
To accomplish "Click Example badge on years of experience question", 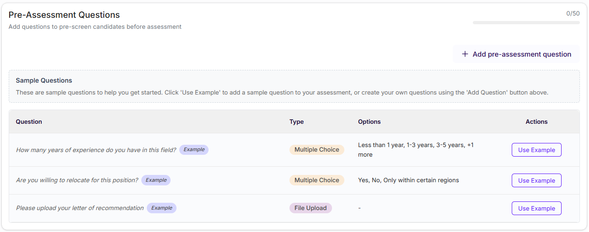I will (194, 149).
